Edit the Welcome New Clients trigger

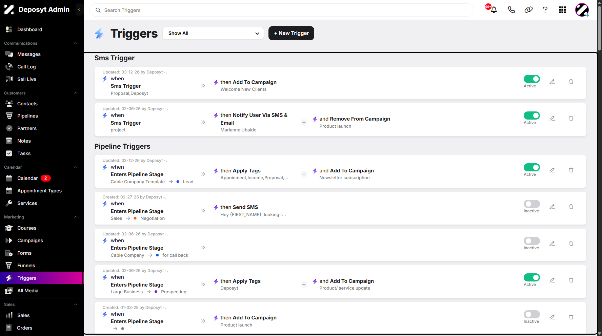552,82
